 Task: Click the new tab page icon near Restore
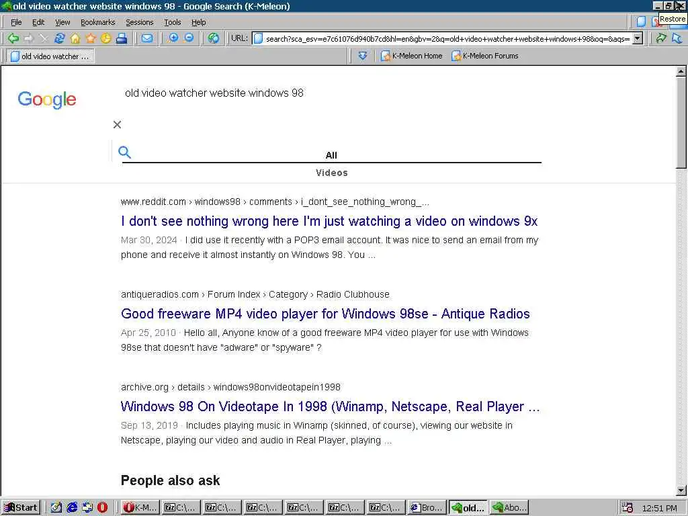tap(641, 21)
